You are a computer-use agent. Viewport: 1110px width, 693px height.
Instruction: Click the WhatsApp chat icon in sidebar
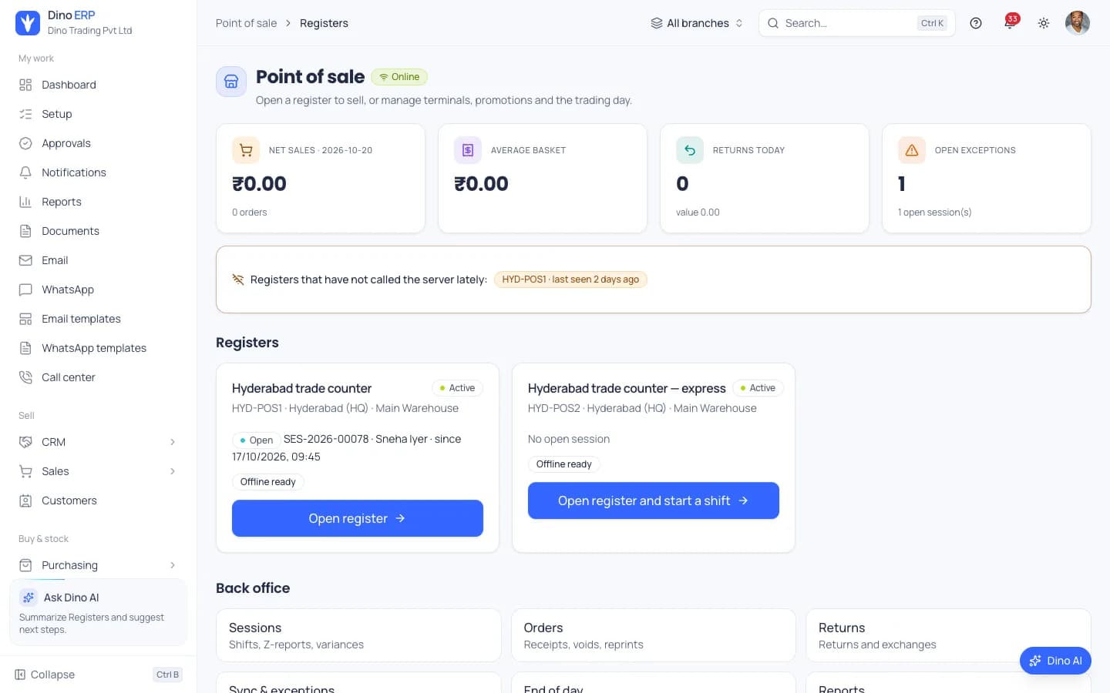(25, 290)
